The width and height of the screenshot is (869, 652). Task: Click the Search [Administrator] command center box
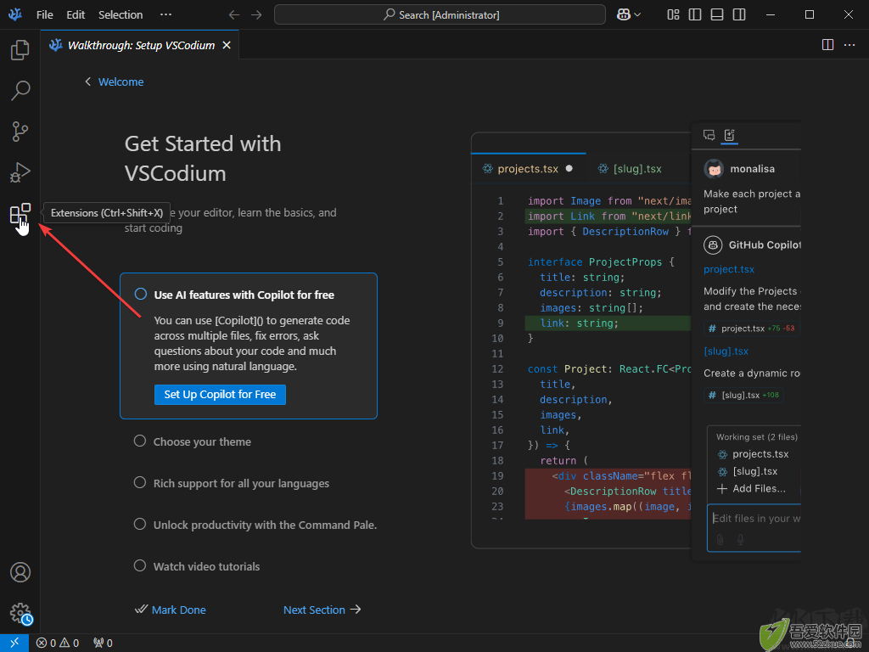[x=440, y=15]
